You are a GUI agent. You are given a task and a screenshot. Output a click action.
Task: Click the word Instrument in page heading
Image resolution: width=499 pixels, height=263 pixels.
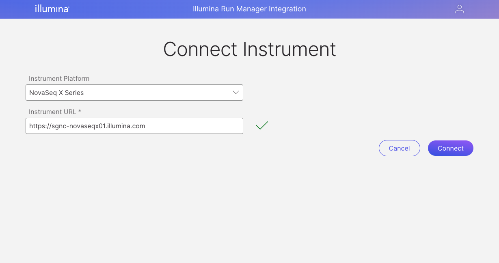point(289,49)
